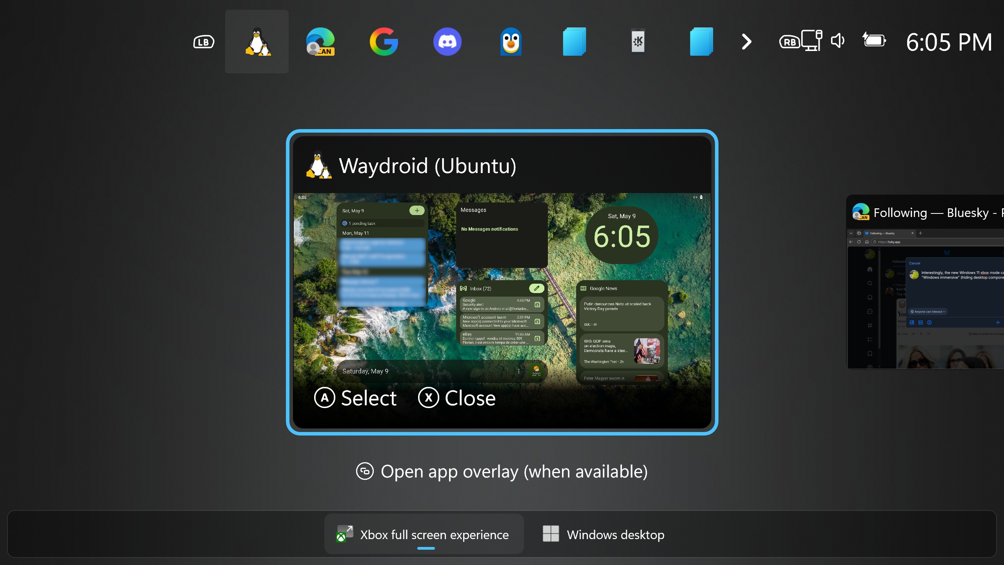Screen dimensions: 1004x565
Task: Click Open app overlay hint
Action: coord(502,471)
